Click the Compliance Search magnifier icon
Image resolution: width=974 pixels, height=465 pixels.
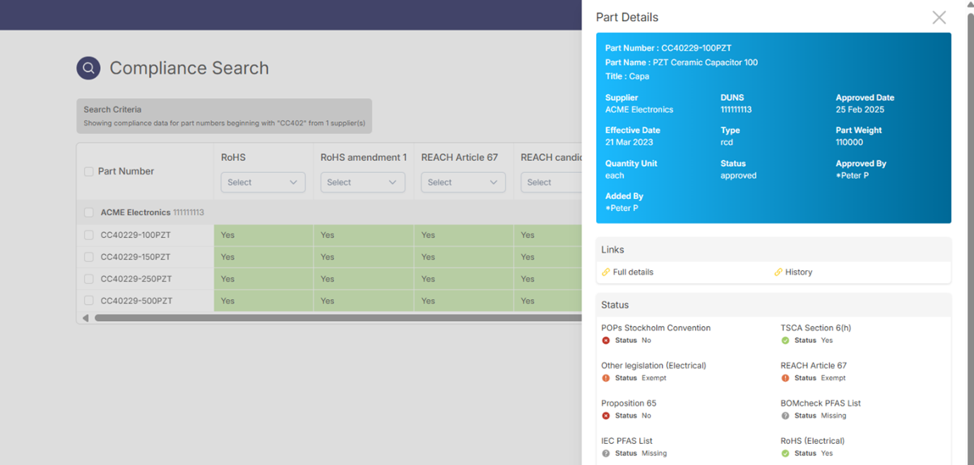click(x=88, y=68)
